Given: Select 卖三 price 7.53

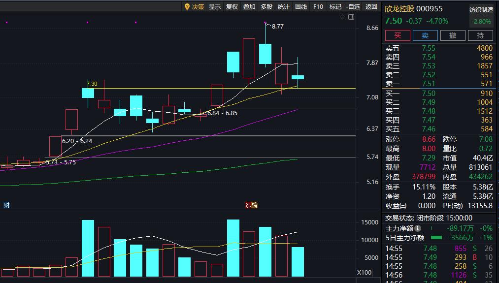Looking at the screenshot, I should 429,66.
